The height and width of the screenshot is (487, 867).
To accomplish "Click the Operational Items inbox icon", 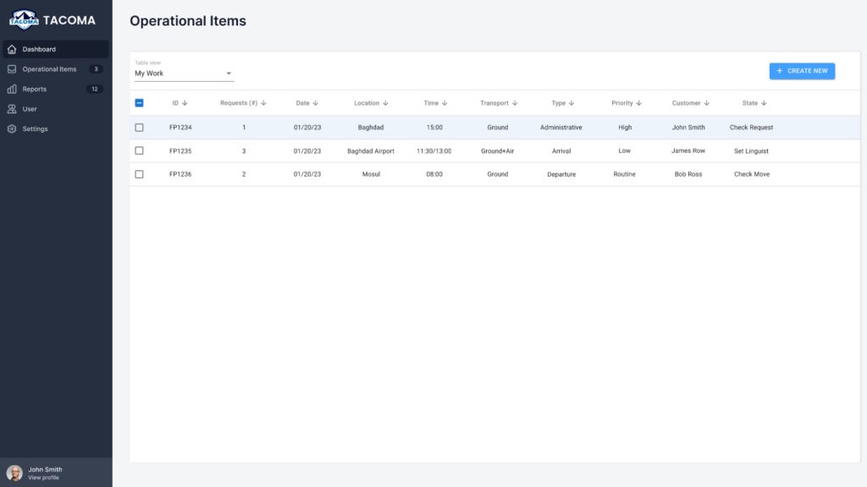I will pos(12,69).
